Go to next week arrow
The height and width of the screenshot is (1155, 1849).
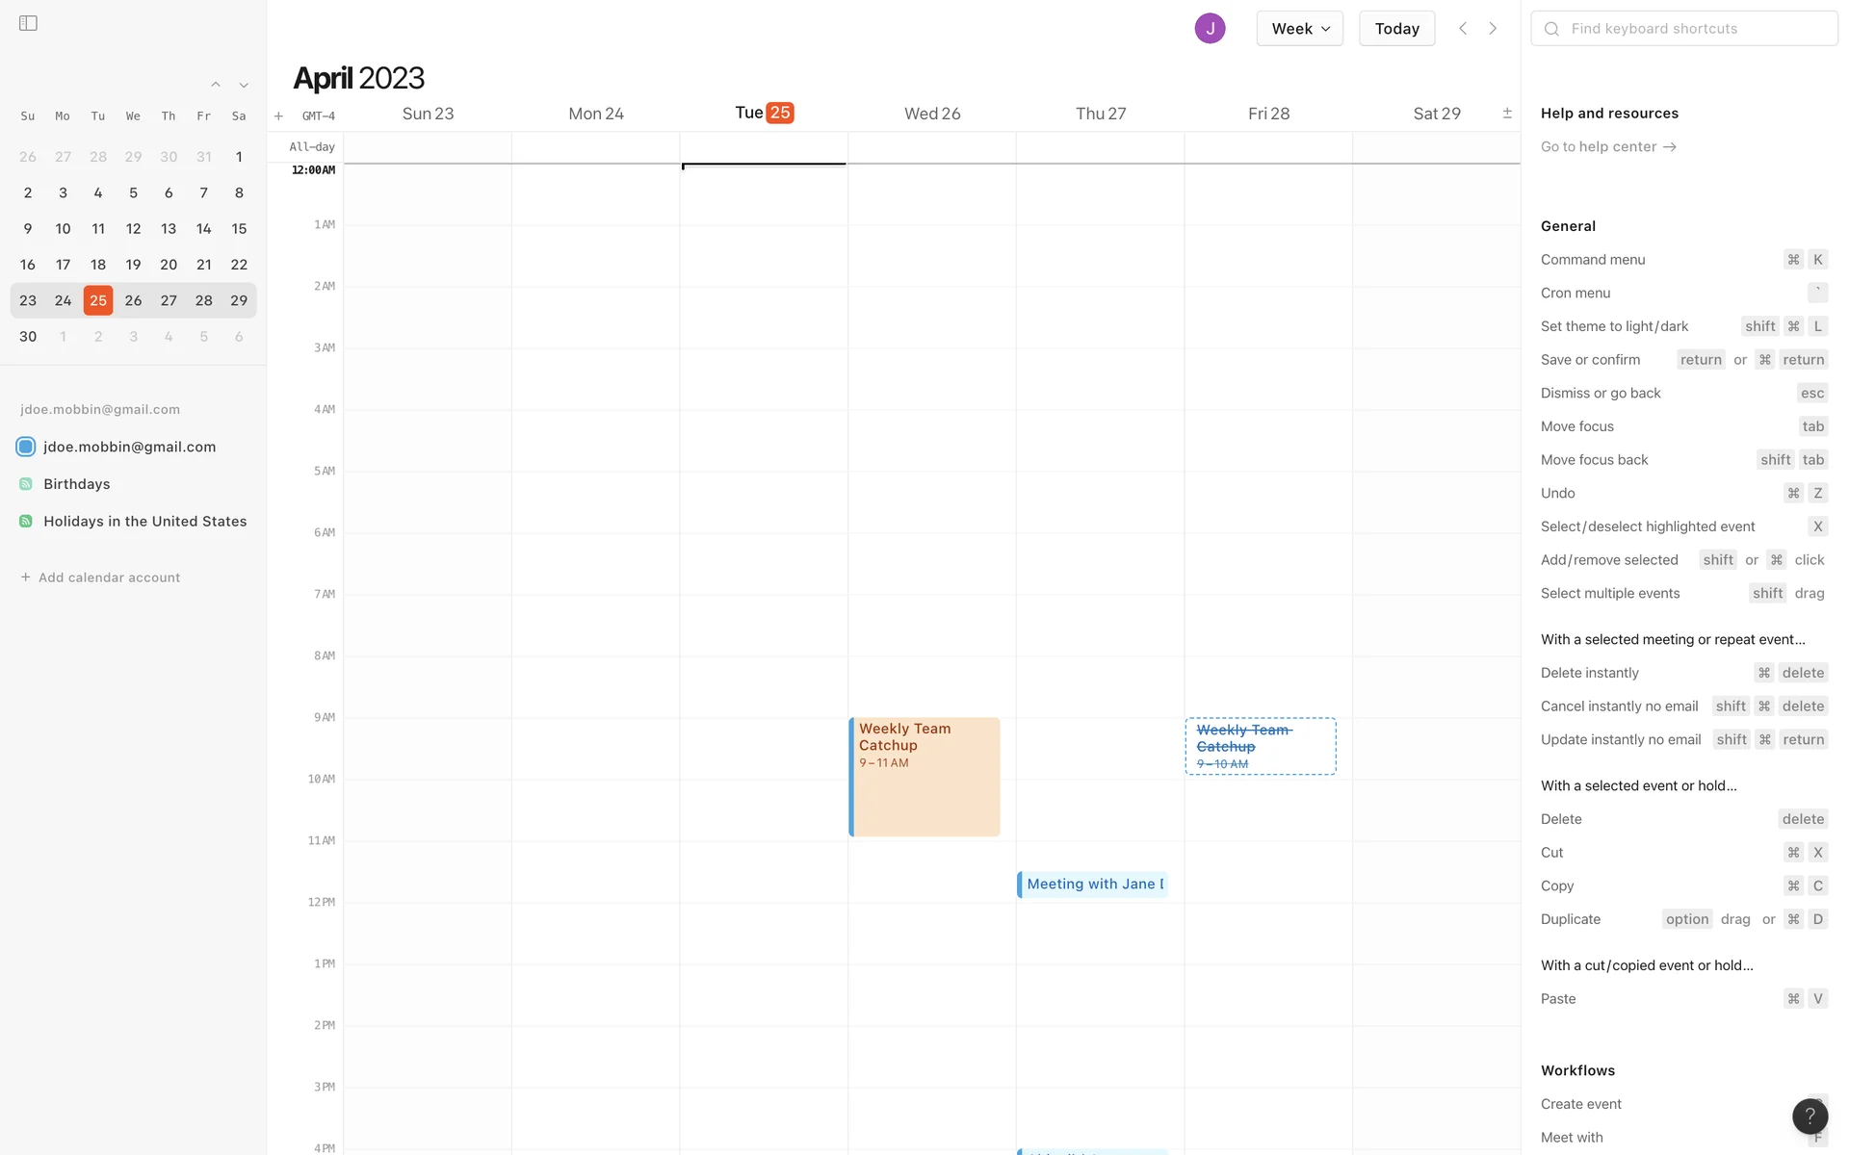(x=1493, y=29)
